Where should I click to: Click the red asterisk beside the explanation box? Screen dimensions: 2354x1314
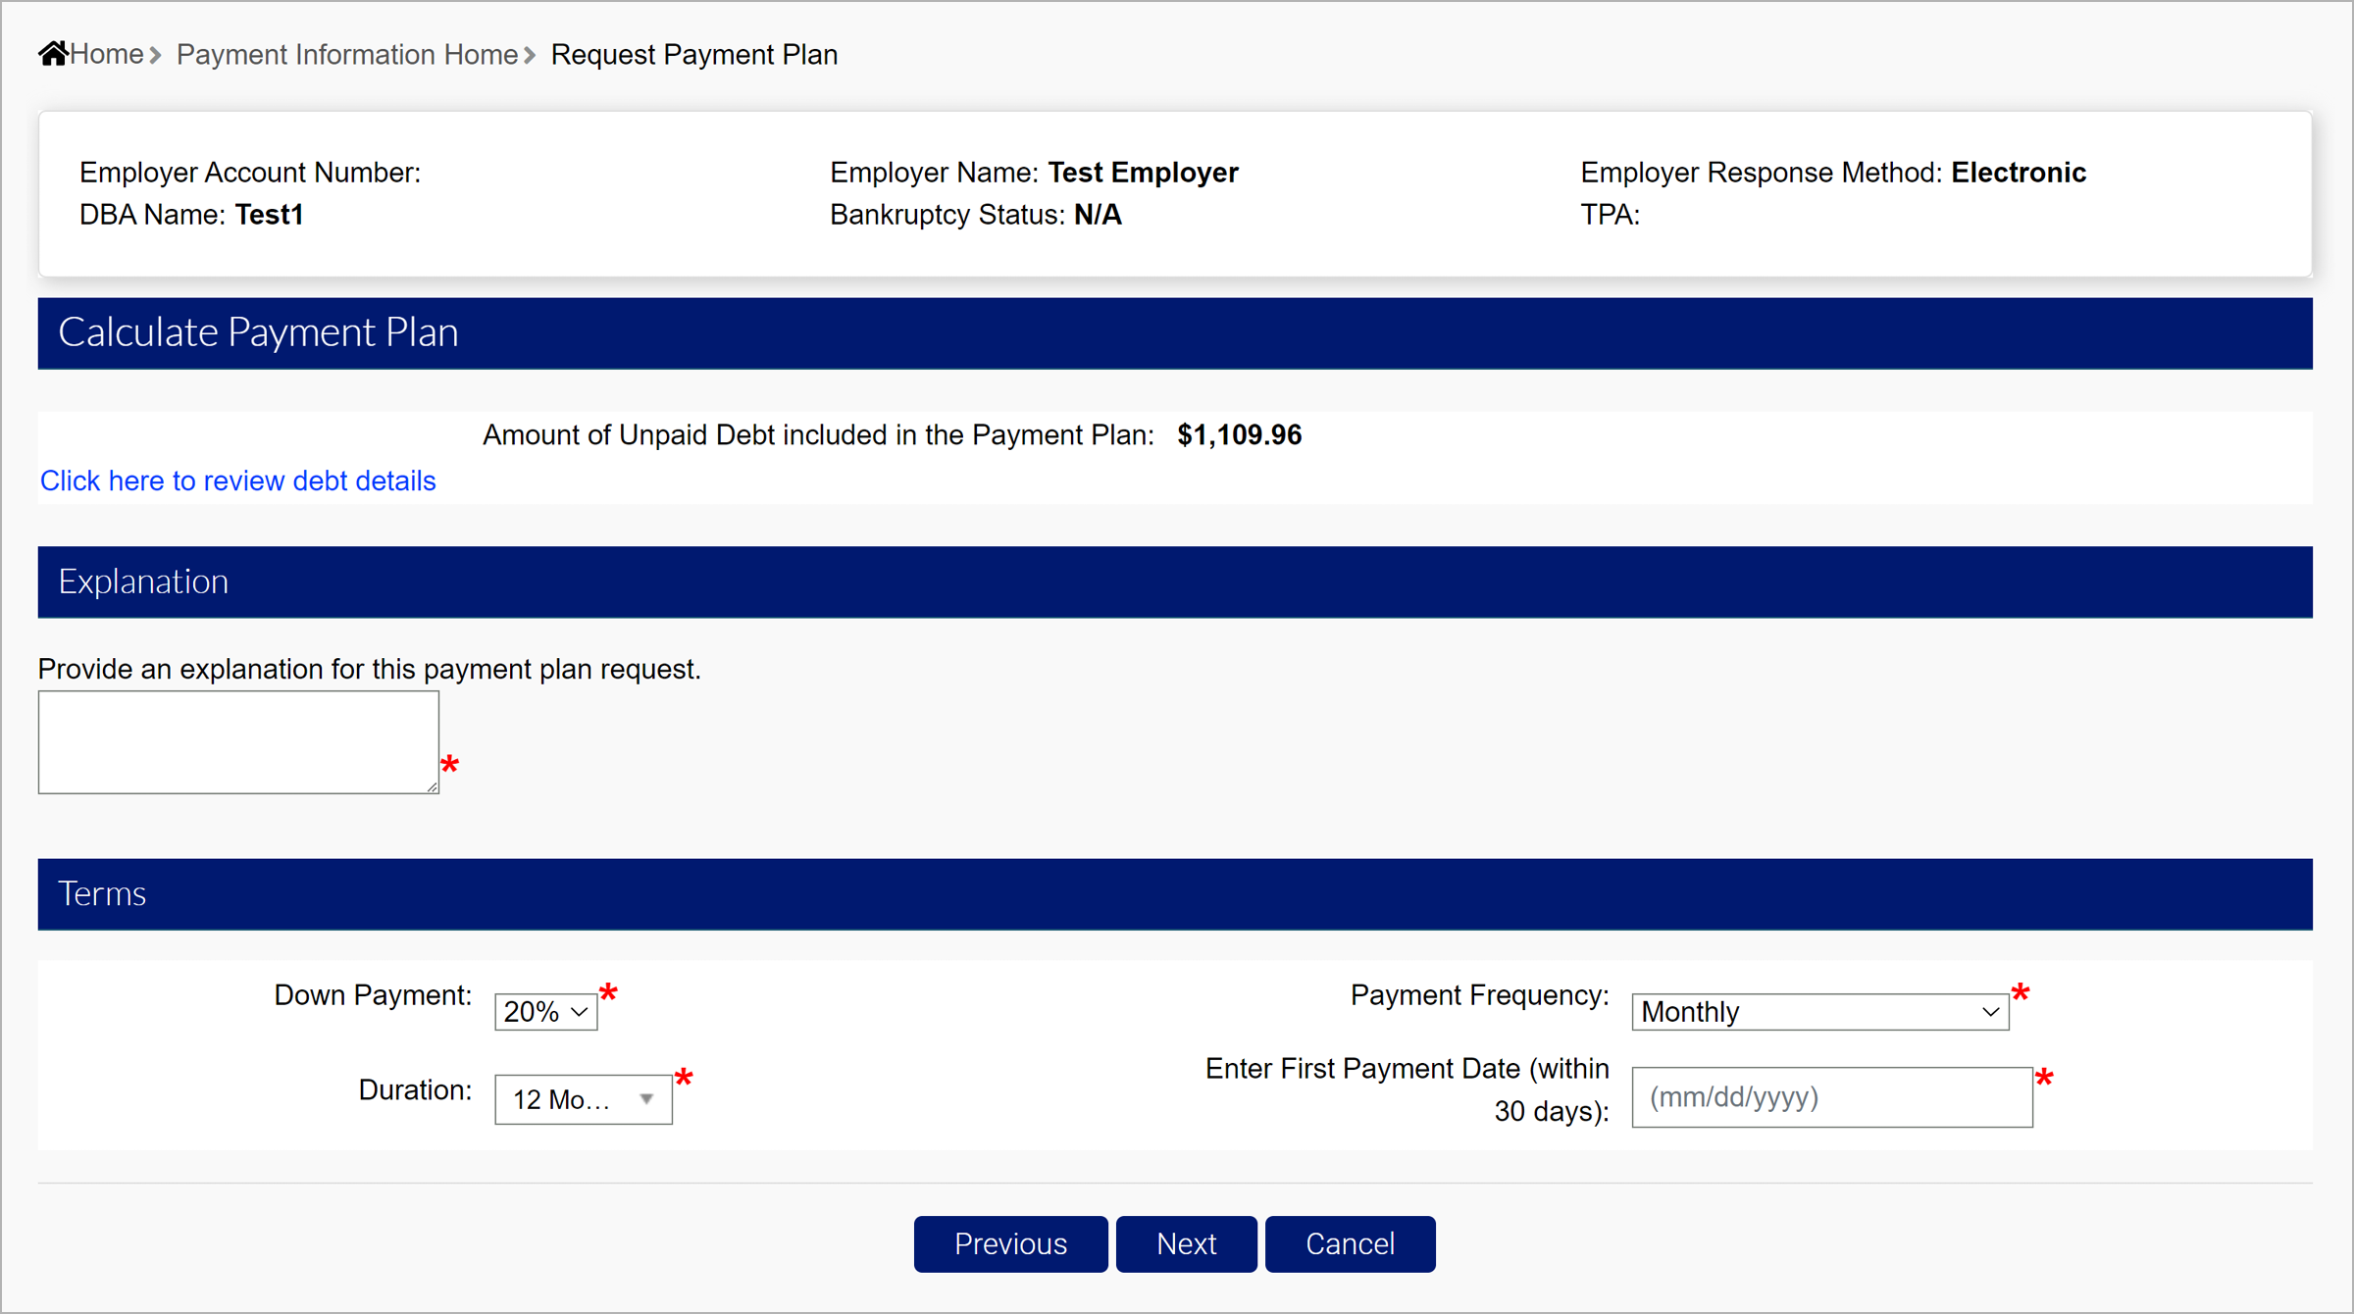pyautogui.click(x=451, y=766)
